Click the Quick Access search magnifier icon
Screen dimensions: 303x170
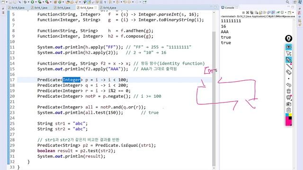pyautogui.click(x=287, y=2)
